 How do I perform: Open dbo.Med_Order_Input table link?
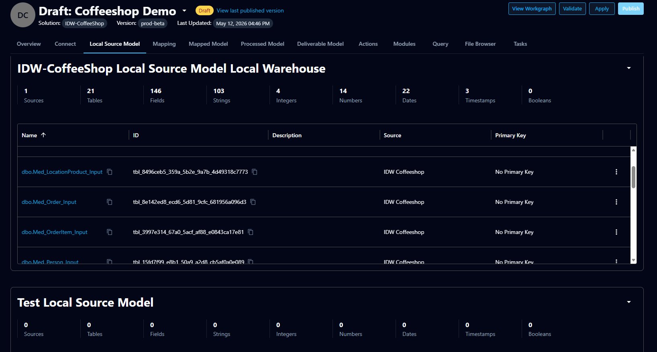click(x=49, y=202)
